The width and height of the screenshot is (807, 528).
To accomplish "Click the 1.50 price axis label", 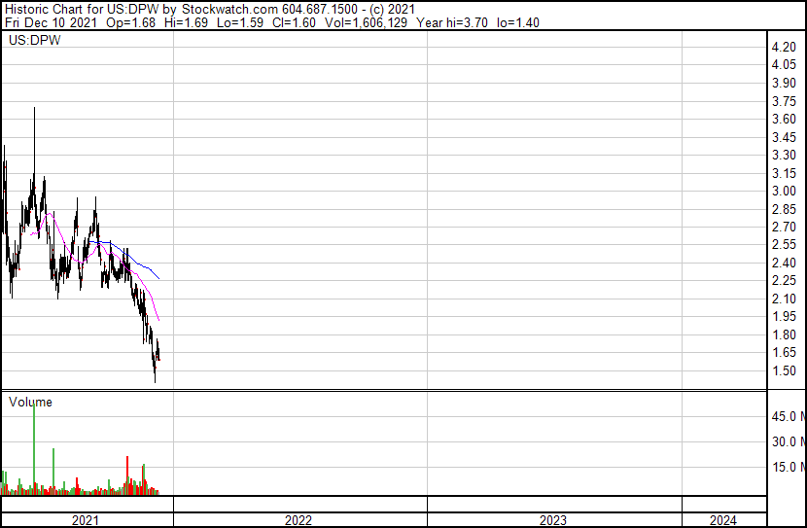I will click(784, 370).
